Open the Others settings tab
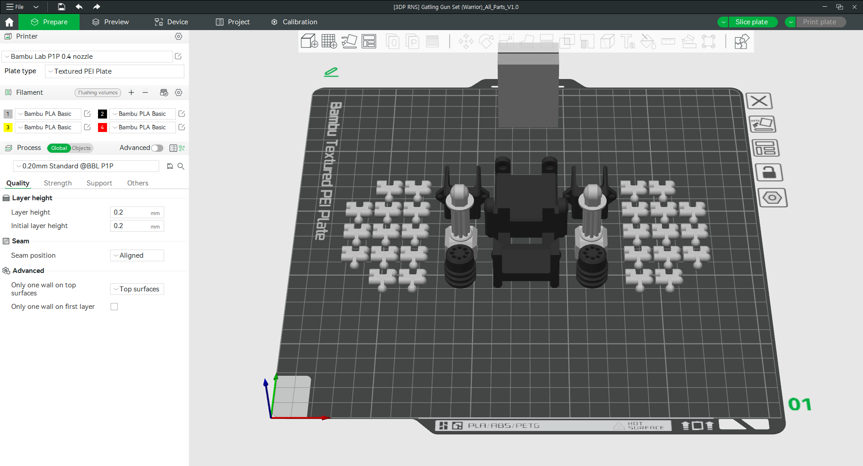This screenshot has width=863, height=466. pos(138,183)
